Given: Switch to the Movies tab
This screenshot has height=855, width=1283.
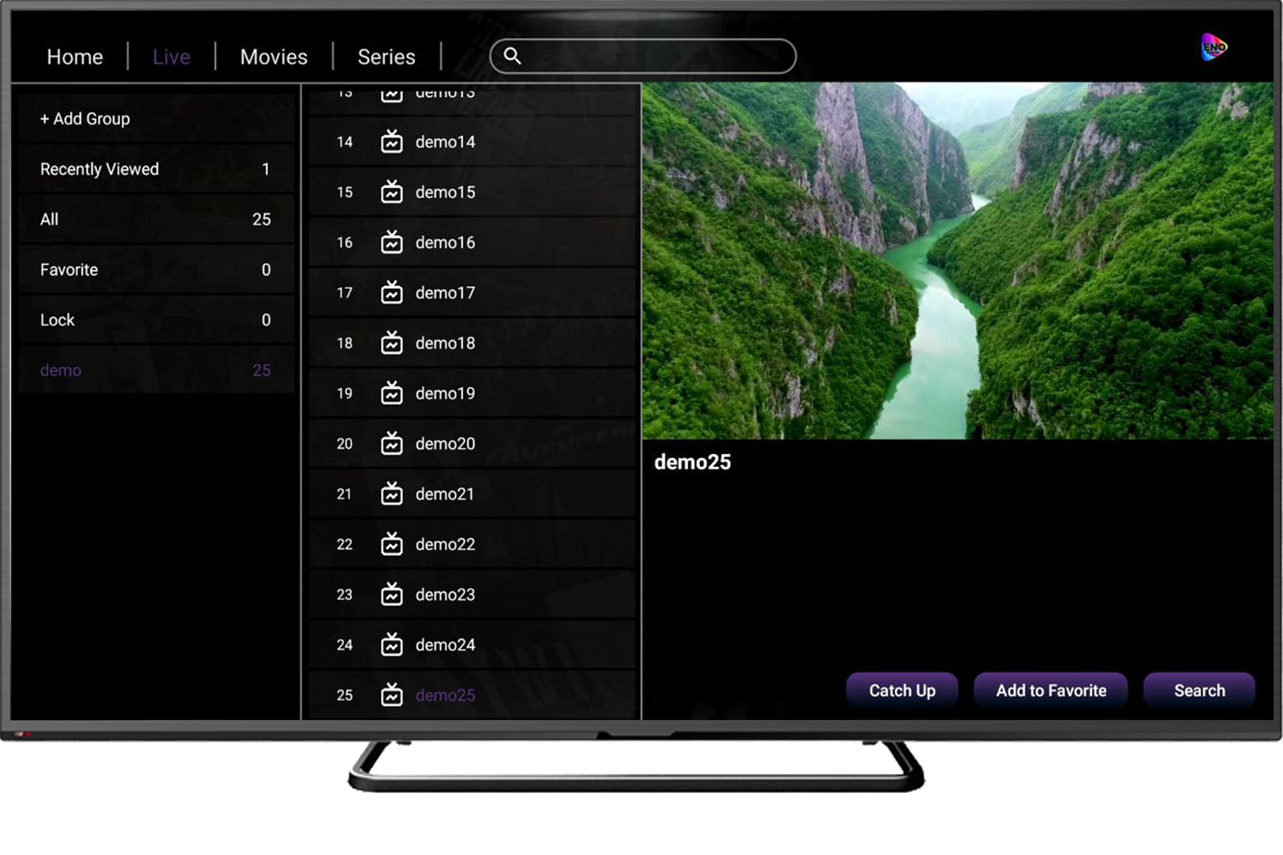Looking at the screenshot, I should tap(273, 57).
